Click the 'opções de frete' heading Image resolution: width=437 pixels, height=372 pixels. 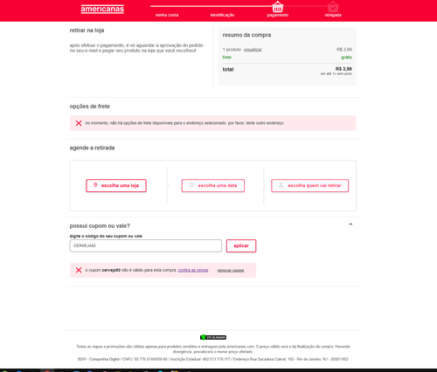click(90, 107)
